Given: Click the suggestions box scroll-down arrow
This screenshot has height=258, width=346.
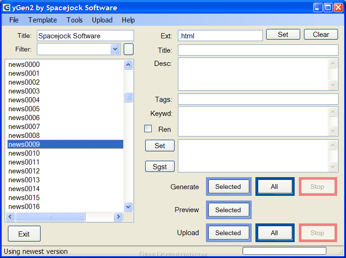Looking at the screenshot, I should (333, 166).
